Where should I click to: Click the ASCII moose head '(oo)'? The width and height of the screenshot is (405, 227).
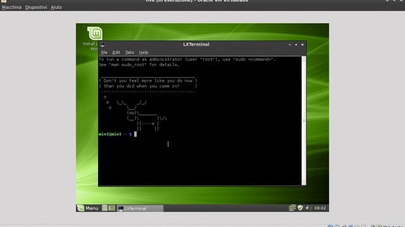[132, 113]
